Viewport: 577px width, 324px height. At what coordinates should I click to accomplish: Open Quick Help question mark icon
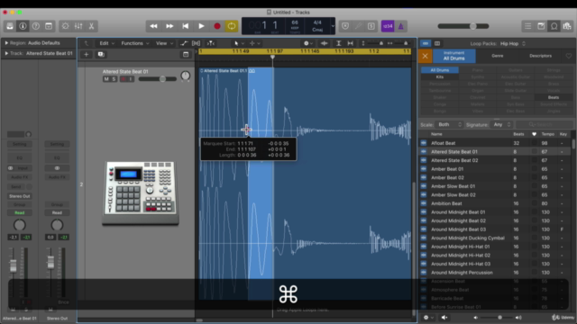36,26
